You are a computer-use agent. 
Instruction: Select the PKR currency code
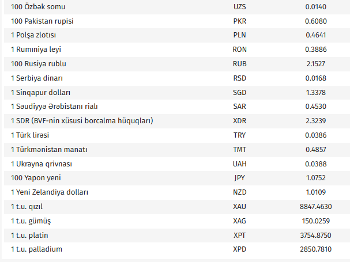coord(239,21)
